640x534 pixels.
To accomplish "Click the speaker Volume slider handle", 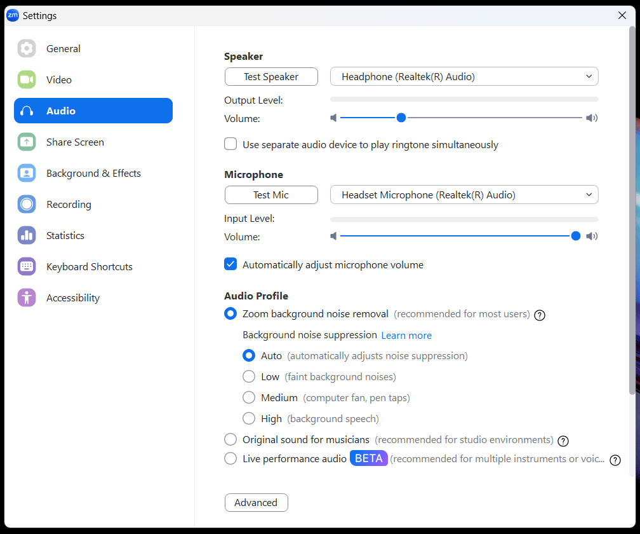I will click(401, 118).
